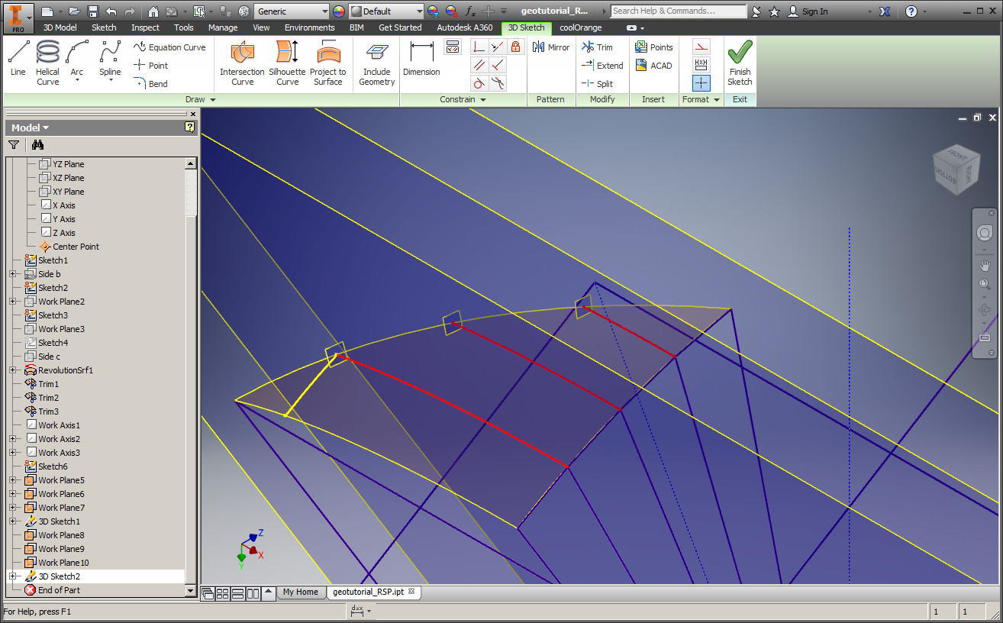This screenshot has width=1003, height=623.
Task: Click Finish Sketch
Action: [x=740, y=63]
